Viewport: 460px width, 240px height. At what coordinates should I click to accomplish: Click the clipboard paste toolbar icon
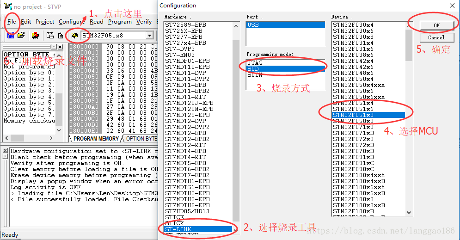tap(50, 36)
